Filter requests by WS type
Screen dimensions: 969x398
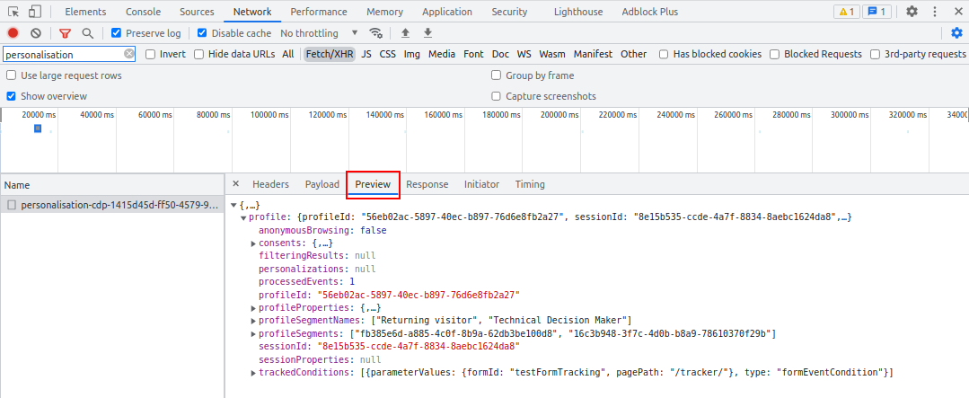tap(524, 55)
